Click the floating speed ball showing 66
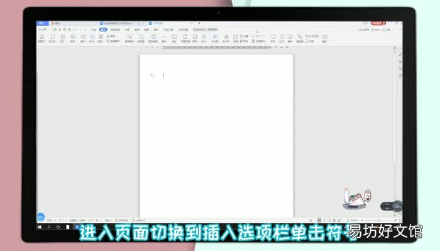Screen dimensions: 440x251 click(x=397, y=206)
